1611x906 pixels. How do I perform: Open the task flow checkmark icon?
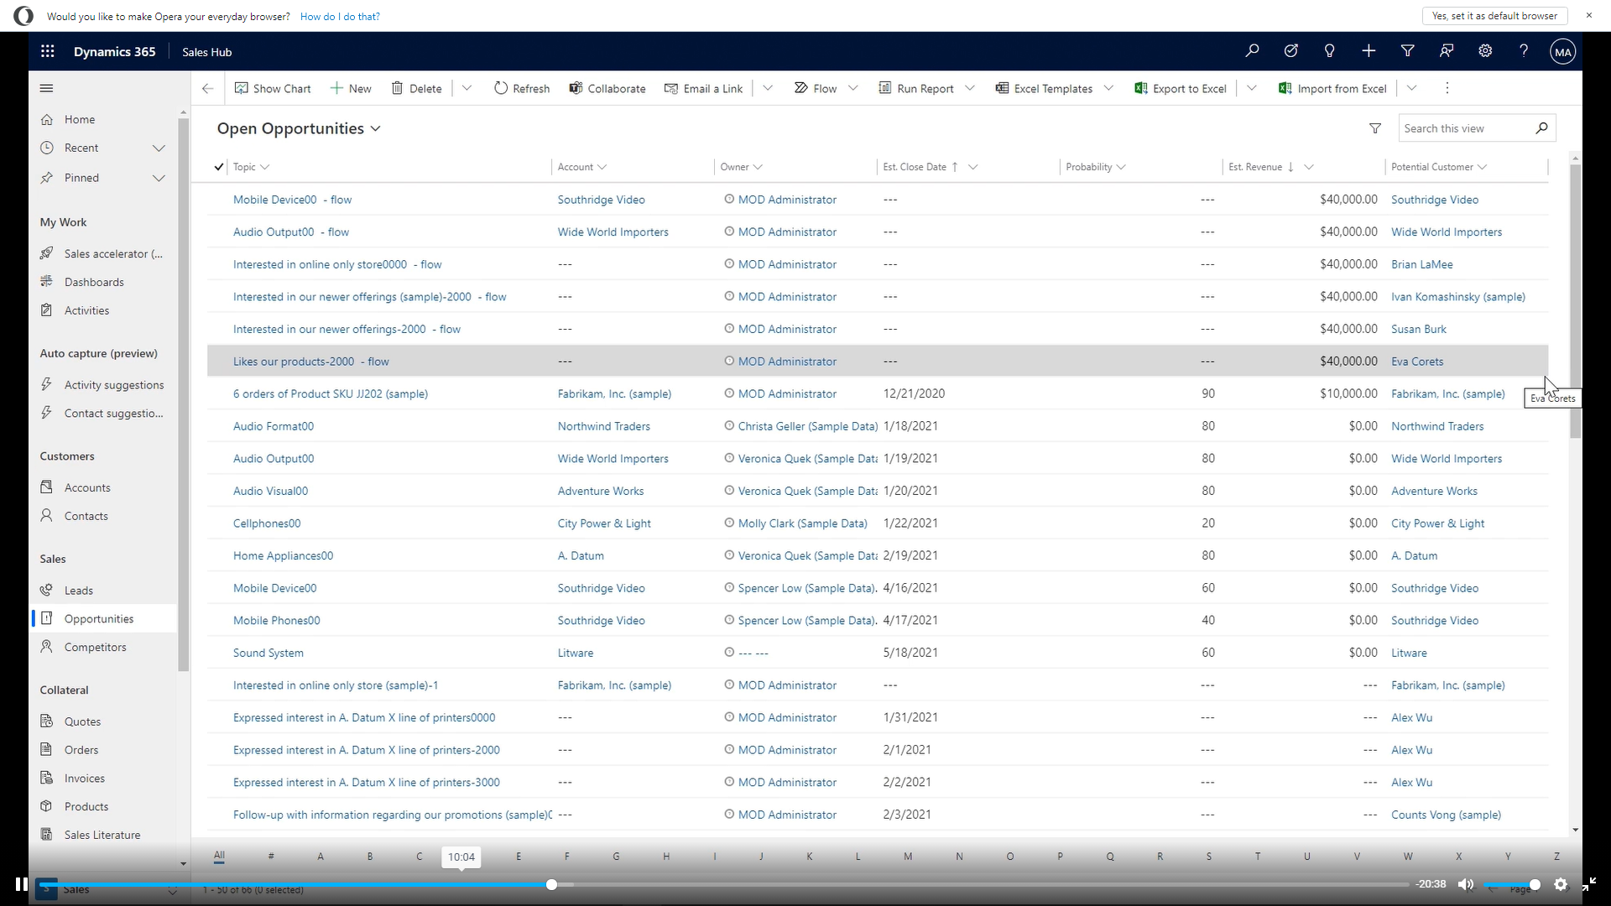(x=1290, y=51)
